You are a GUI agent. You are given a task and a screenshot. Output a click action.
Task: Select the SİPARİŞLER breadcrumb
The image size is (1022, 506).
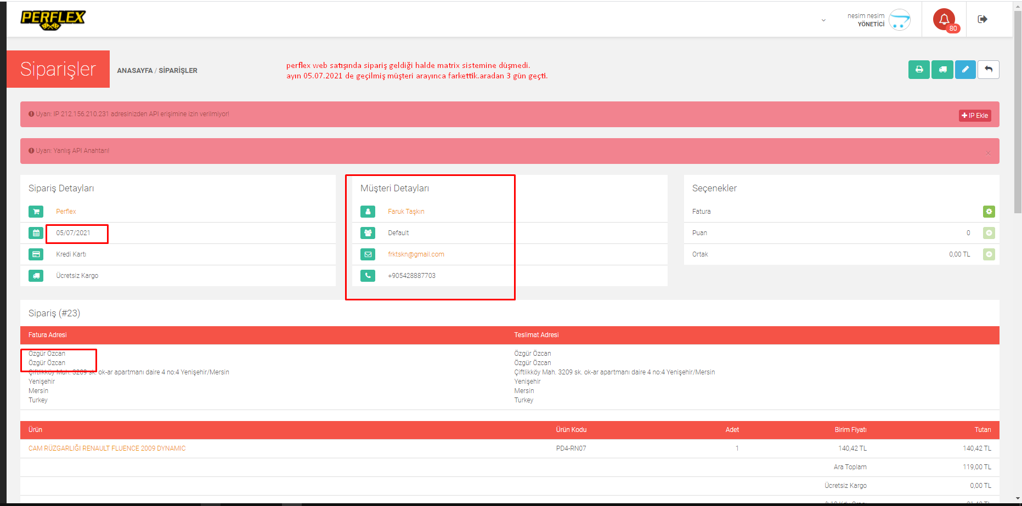click(x=178, y=71)
